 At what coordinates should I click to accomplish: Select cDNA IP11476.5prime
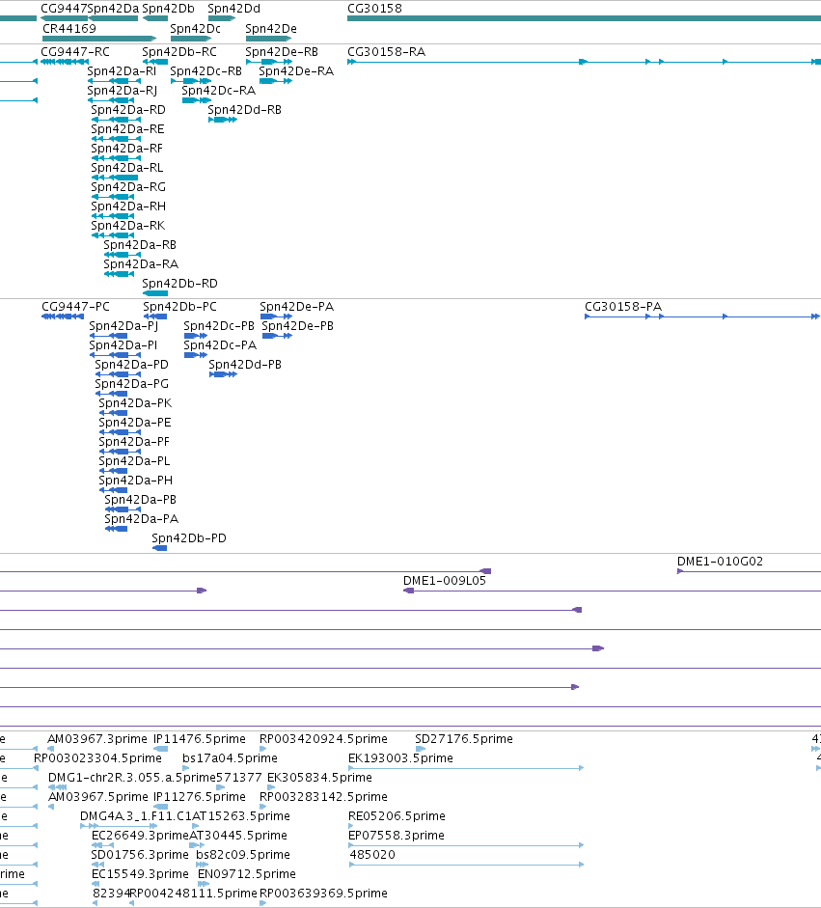point(199,739)
